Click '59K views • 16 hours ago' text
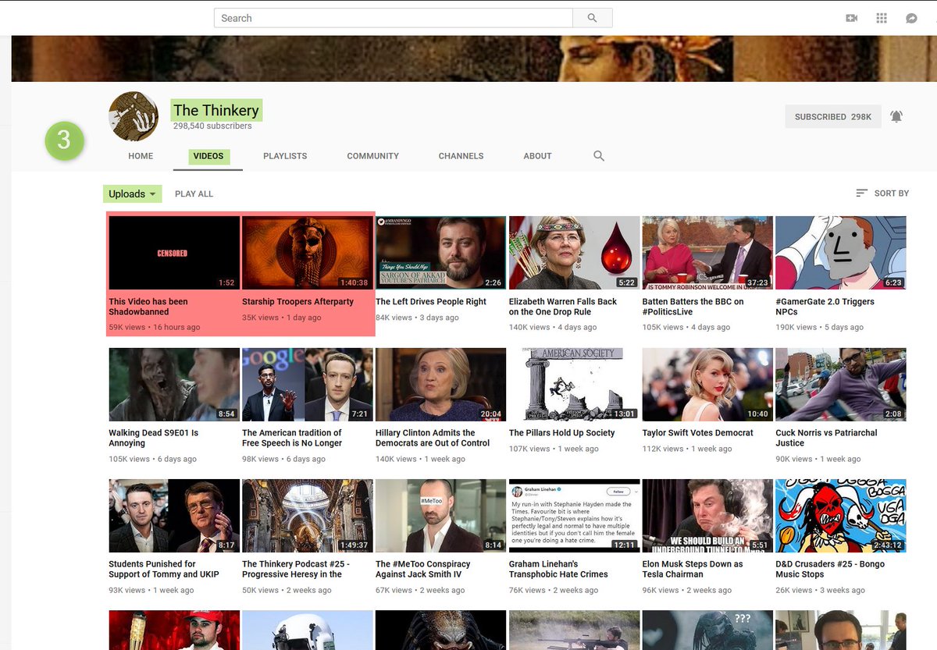 (x=155, y=327)
